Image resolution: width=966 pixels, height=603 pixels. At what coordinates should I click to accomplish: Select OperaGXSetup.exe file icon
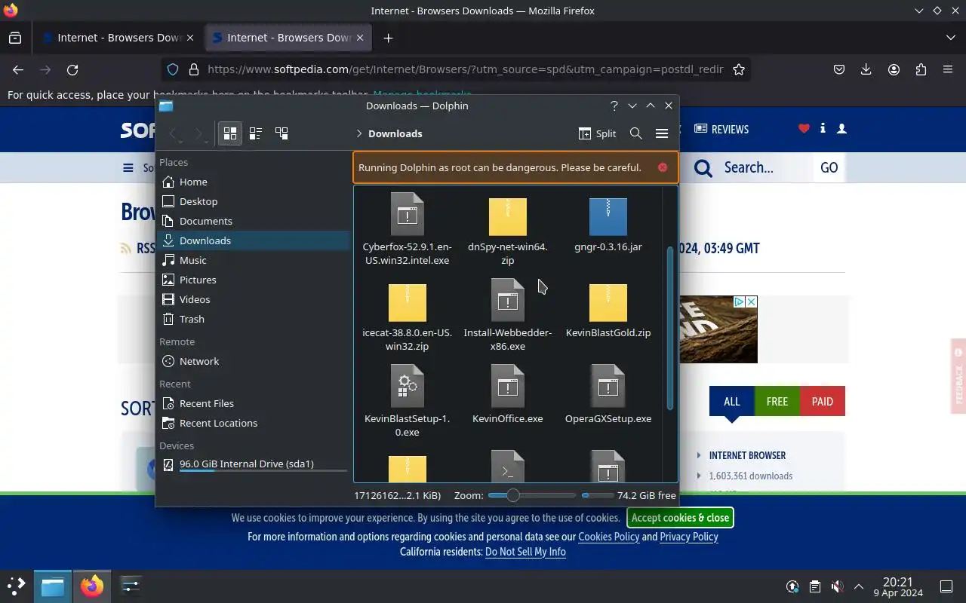(x=608, y=387)
